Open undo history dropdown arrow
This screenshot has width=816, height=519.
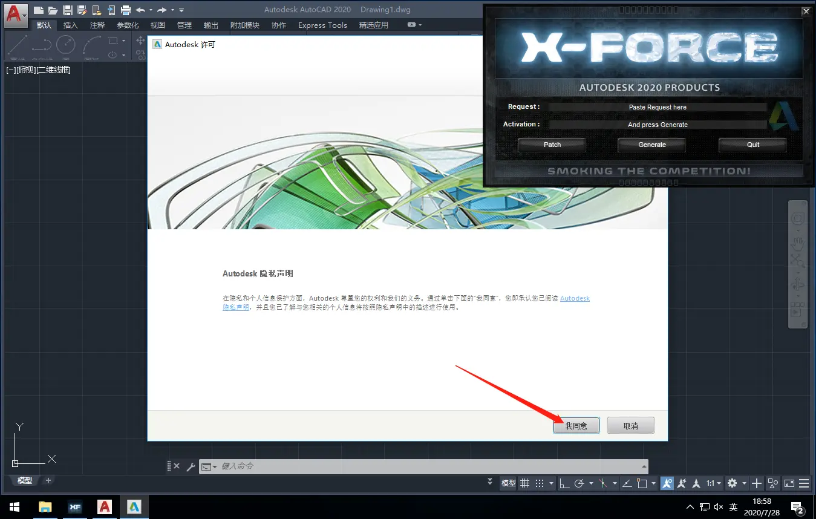pos(151,10)
